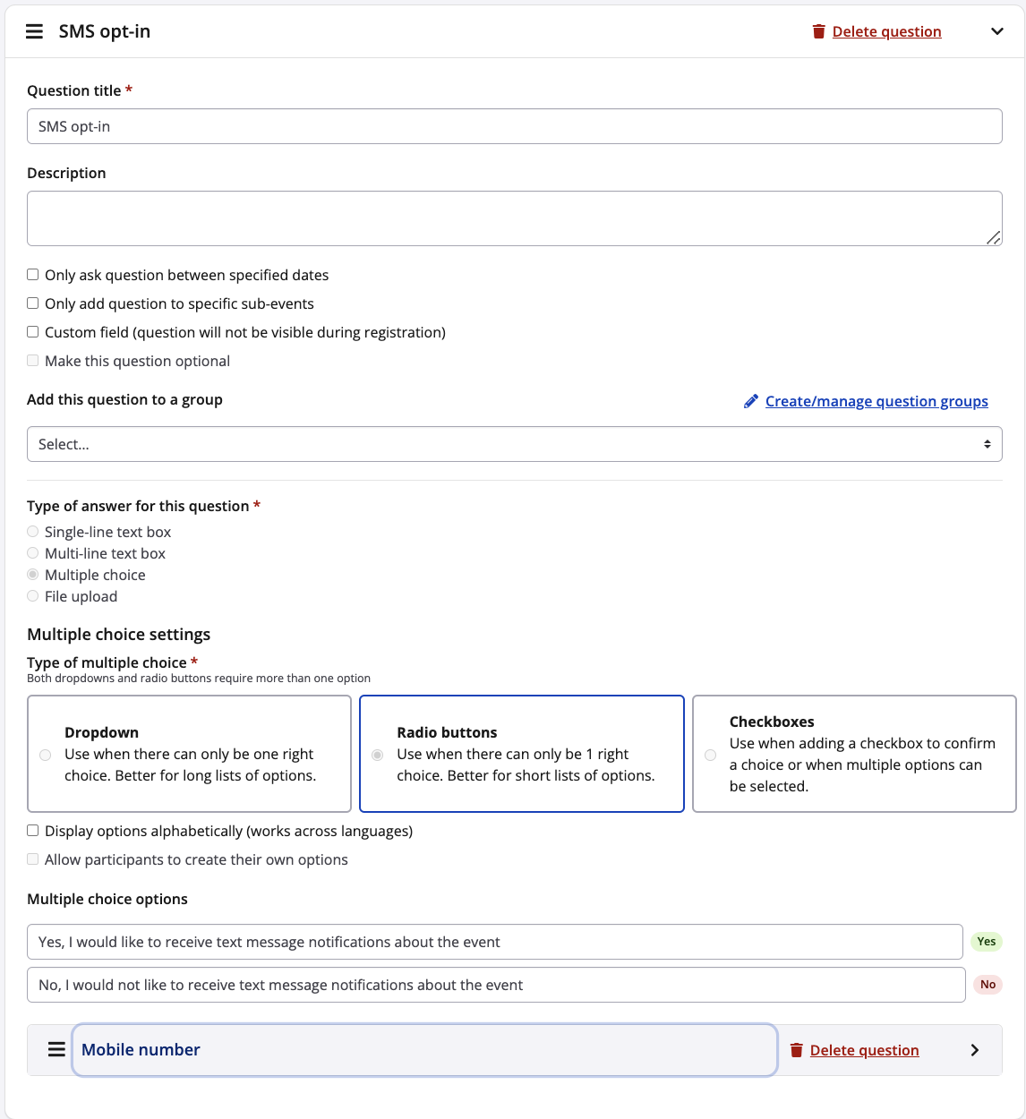Open the question group Select dropdown
Image resolution: width=1026 pixels, height=1119 pixels.
pyautogui.click(x=514, y=444)
